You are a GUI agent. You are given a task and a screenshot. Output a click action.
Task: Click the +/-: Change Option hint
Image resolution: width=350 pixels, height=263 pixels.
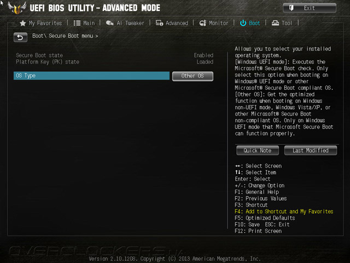tap(260, 185)
